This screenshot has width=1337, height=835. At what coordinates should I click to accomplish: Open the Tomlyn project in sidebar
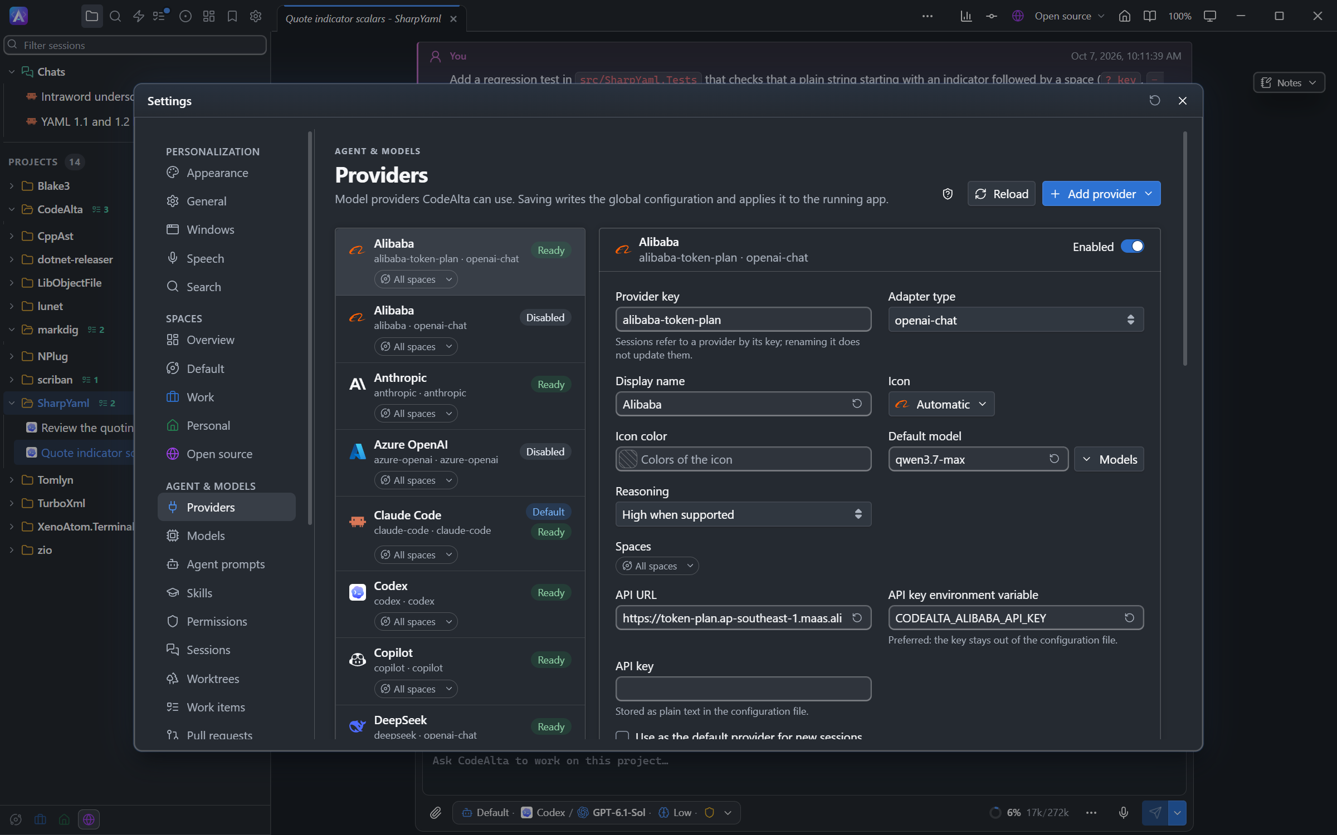point(55,480)
